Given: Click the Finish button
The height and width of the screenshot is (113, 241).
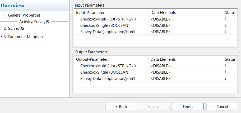Looking at the screenshot, I should click(x=188, y=106).
